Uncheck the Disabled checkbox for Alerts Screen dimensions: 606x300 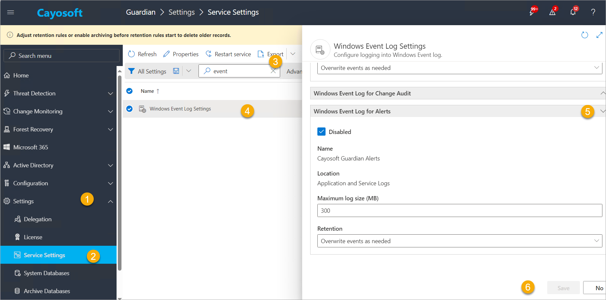pos(321,132)
